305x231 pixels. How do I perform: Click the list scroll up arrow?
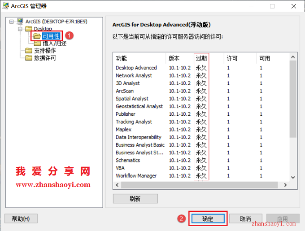pyautogui.click(x=293, y=57)
